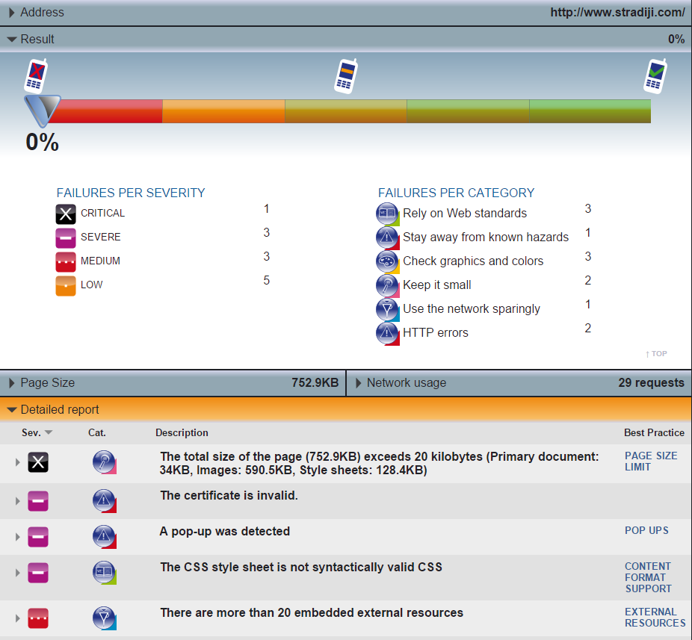Click critical severity icon in page size row
This screenshot has width=692, height=640.
click(38, 462)
